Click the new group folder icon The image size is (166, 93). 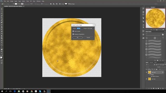coord(158,88)
